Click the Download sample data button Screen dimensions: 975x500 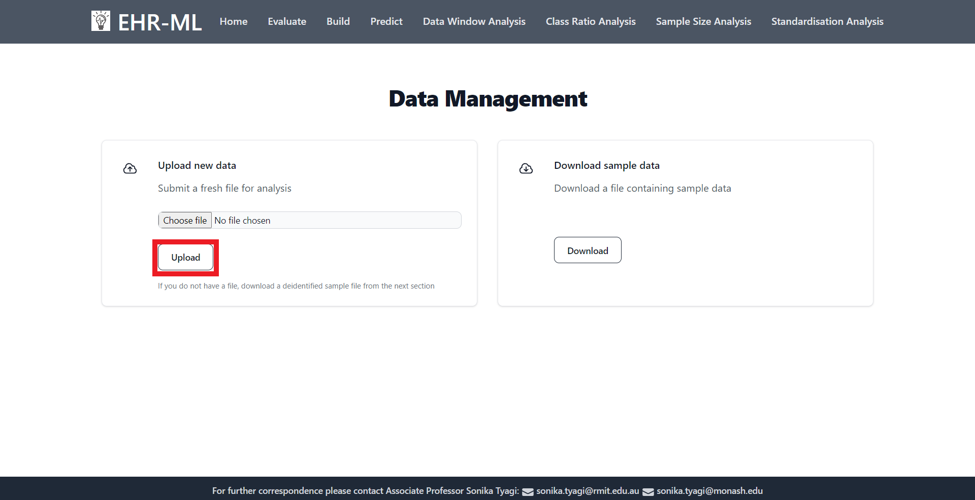(x=588, y=250)
